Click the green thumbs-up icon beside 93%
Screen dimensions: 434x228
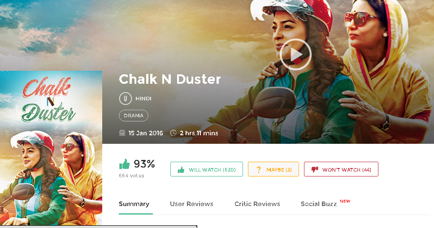pos(125,164)
